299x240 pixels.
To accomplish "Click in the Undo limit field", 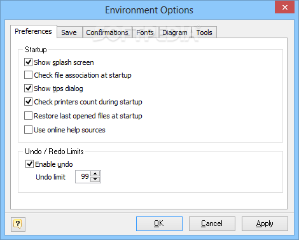I will coord(83,176).
